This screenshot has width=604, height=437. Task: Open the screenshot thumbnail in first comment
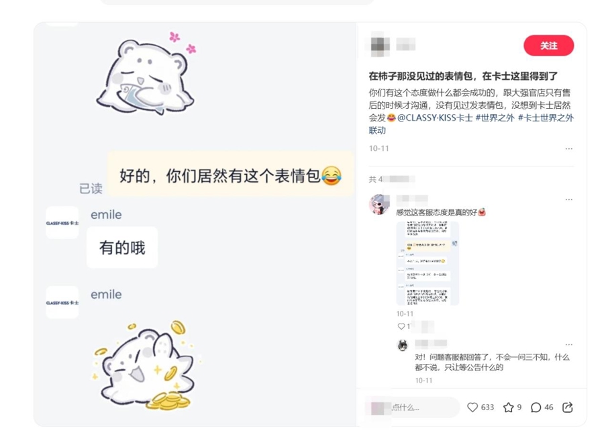tap(427, 263)
